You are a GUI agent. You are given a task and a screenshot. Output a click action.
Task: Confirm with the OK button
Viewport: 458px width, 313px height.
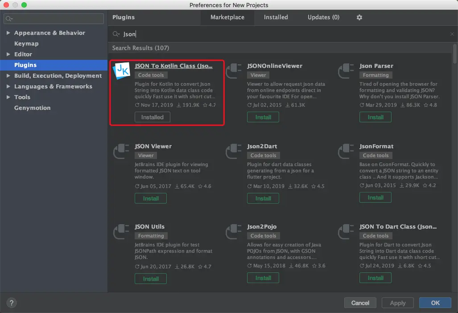(435, 303)
